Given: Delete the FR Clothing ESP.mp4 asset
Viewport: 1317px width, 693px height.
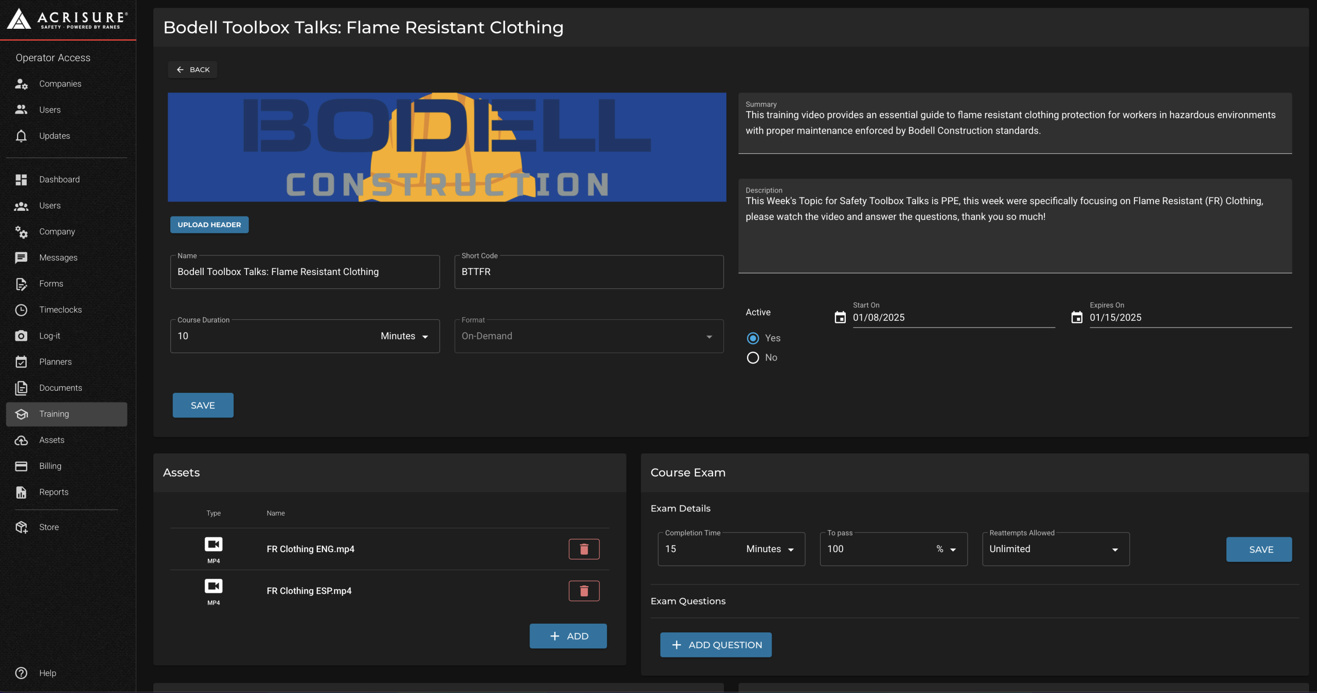Looking at the screenshot, I should [584, 591].
